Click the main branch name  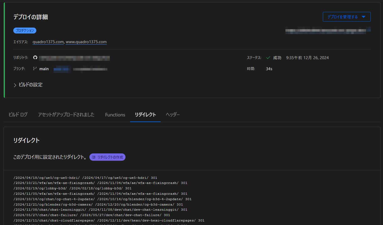click(x=44, y=69)
